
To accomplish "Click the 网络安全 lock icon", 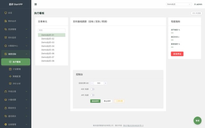I will click(6, 108).
